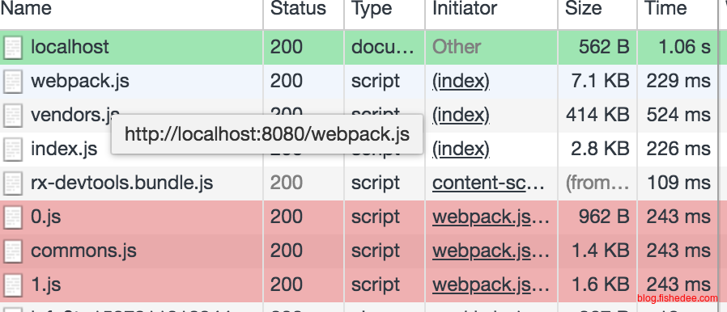The height and width of the screenshot is (312, 727).
Task: Click the (from… size cell
Action: tap(597, 183)
